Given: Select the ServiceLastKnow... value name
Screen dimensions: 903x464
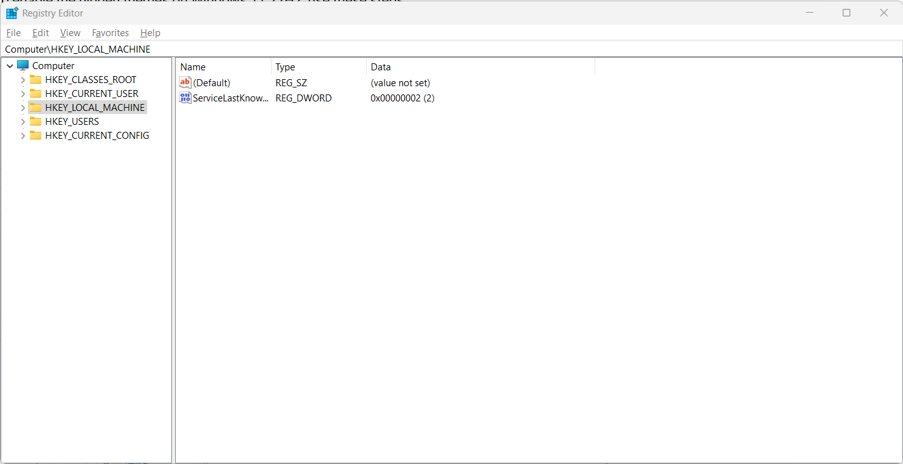Looking at the screenshot, I should [x=231, y=98].
